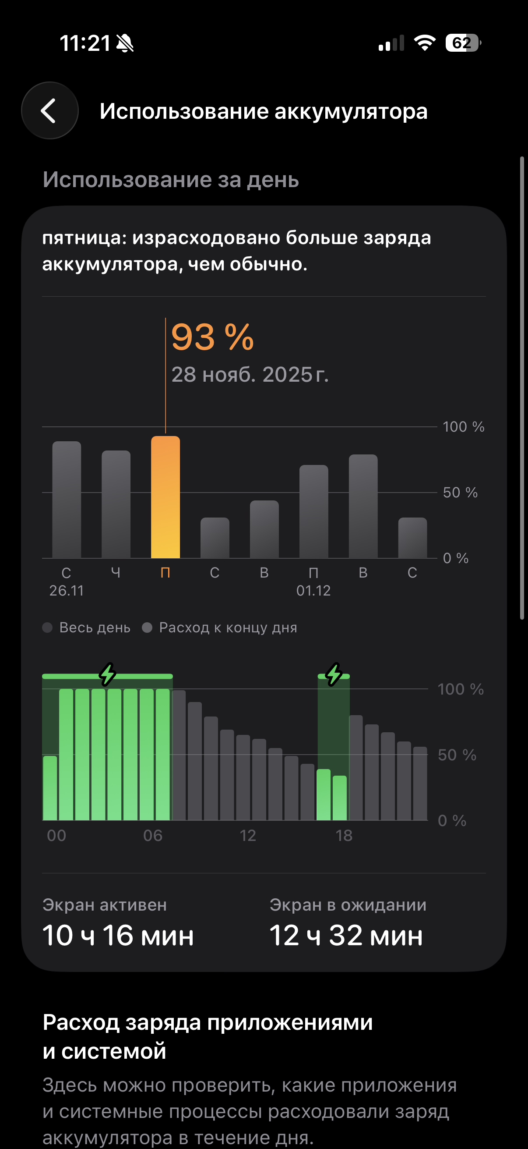Image resolution: width=528 pixels, height=1149 pixels.
Task: Tap the 'Экран в ожидании' 12 ч 32 мин value
Action: point(346,935)
